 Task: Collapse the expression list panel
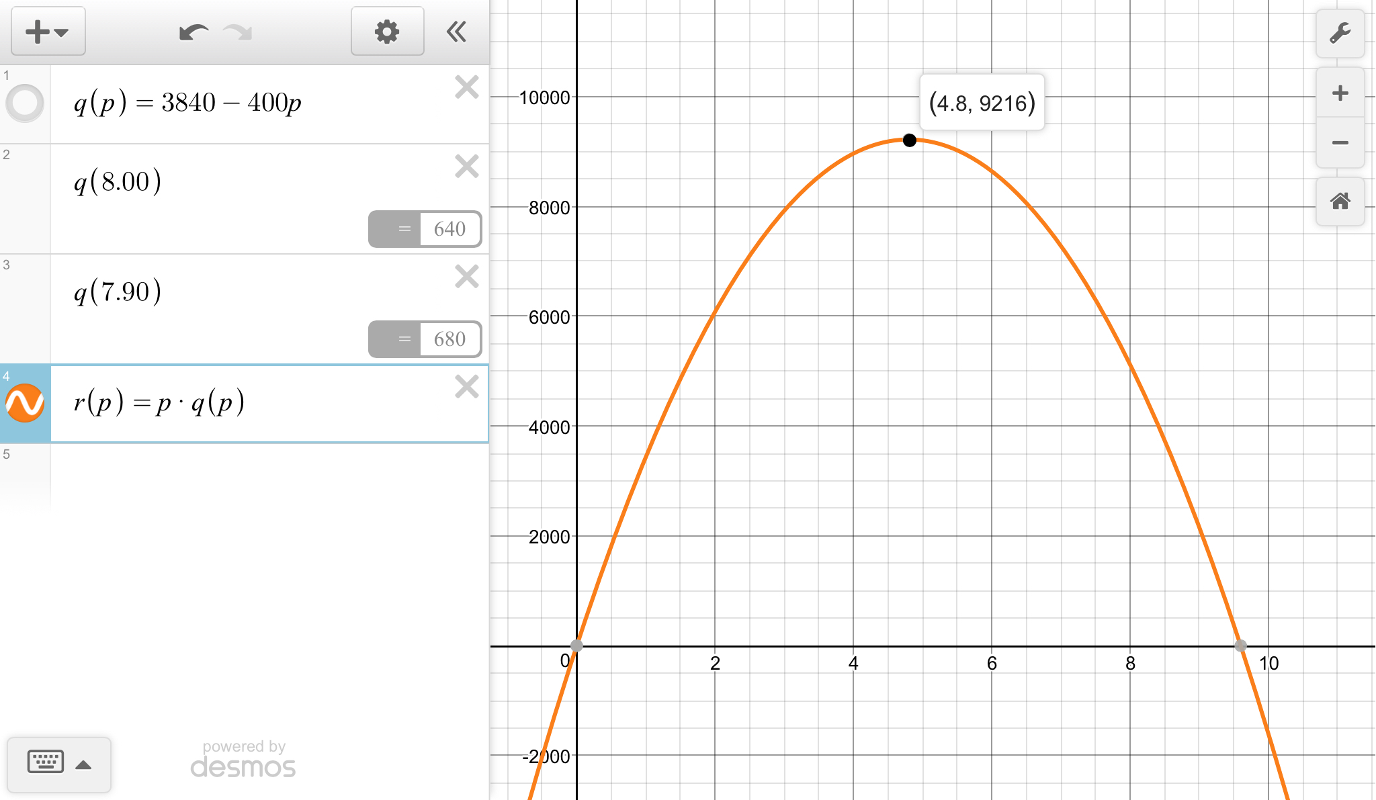click(456, 32)
